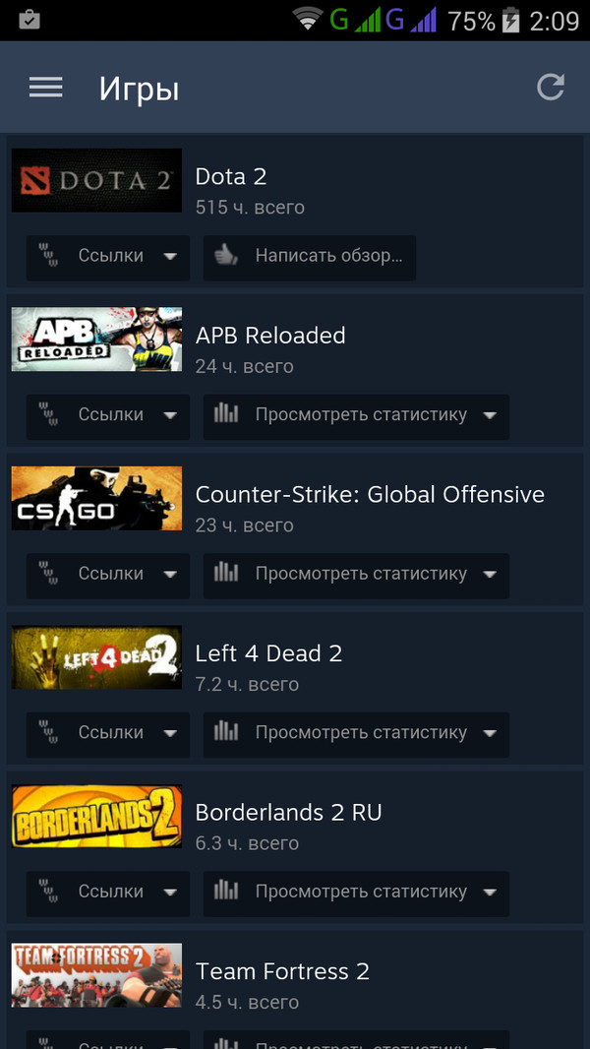
Task: Open the Dota 2 game title
Action: click(230, 176)
